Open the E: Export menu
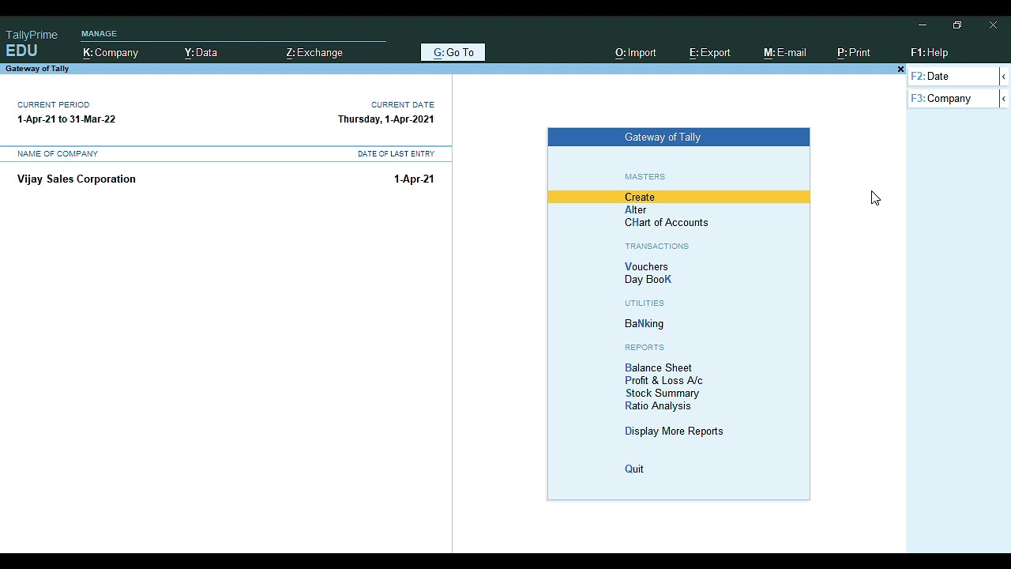Viewport: 1011px width, 569px height. (710, 53)
